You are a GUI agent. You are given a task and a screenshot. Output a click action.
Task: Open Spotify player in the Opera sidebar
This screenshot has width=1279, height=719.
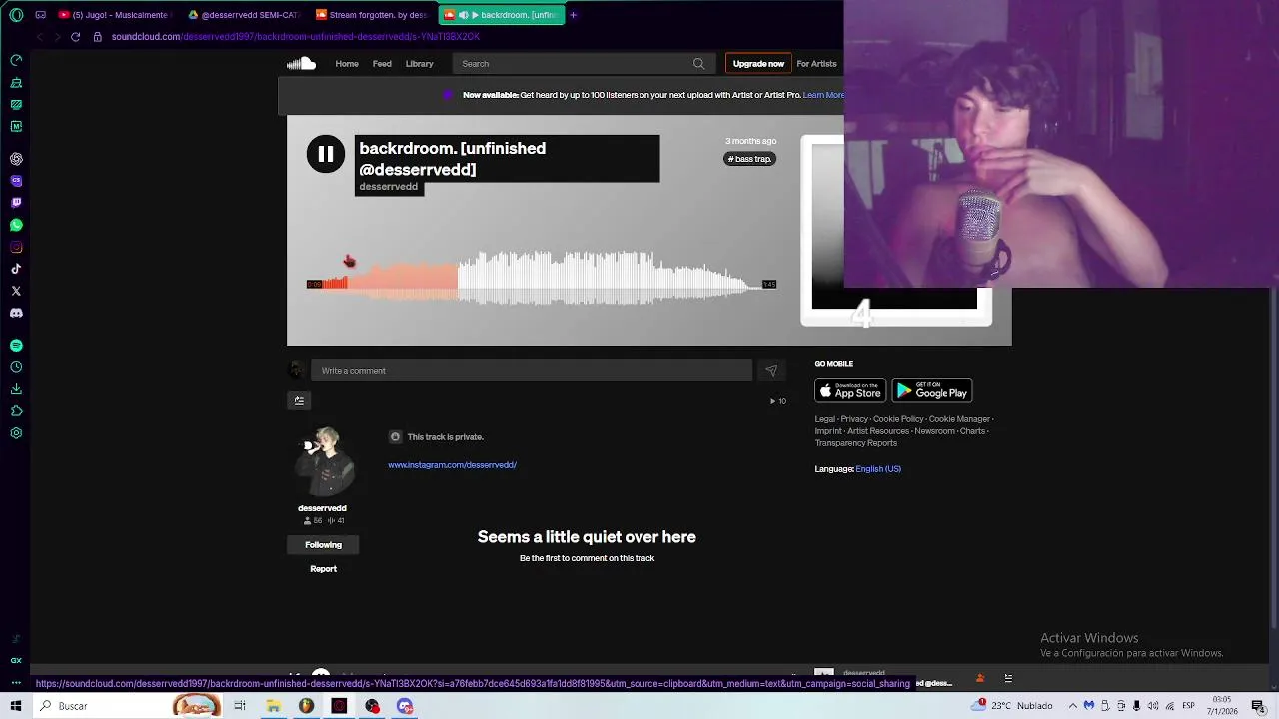16,346
